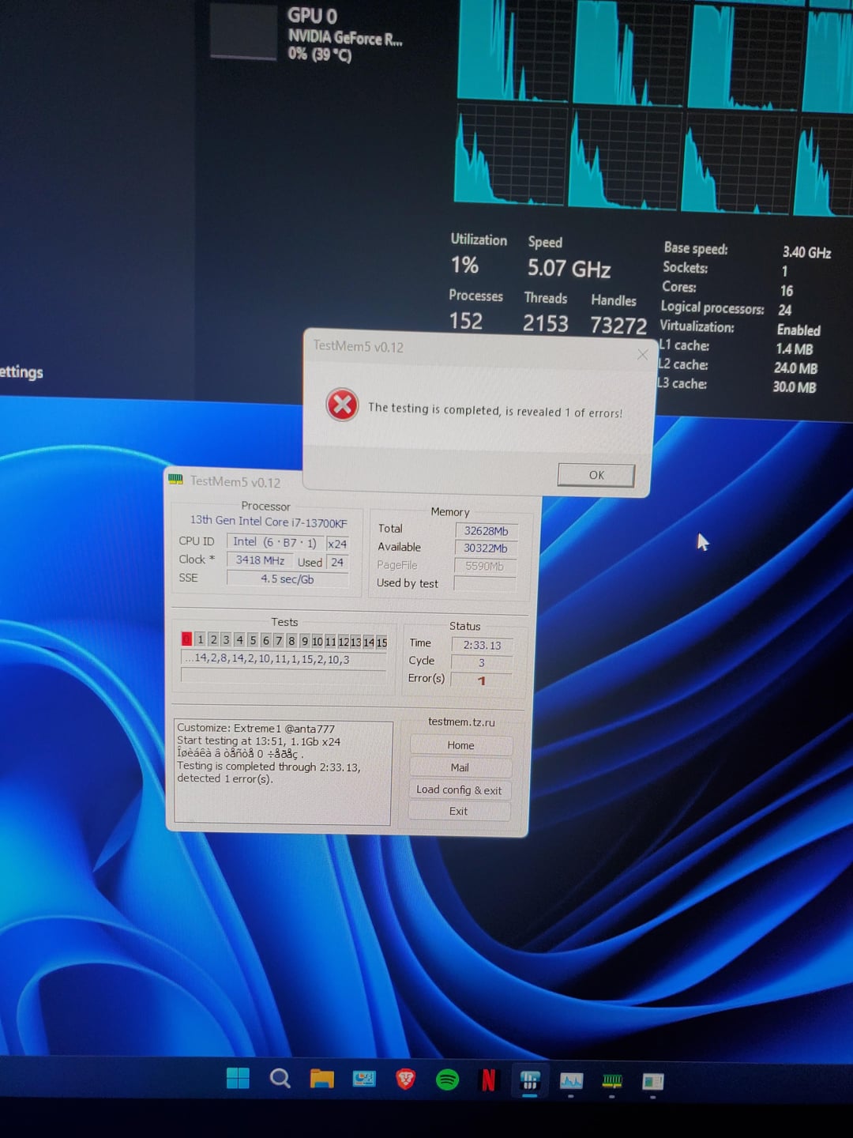Open taskbar Search
Screen dimensions: 853x1138
coord(280,1078)
